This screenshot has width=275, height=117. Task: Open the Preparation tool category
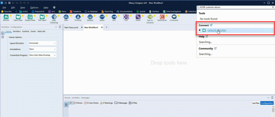38,12
